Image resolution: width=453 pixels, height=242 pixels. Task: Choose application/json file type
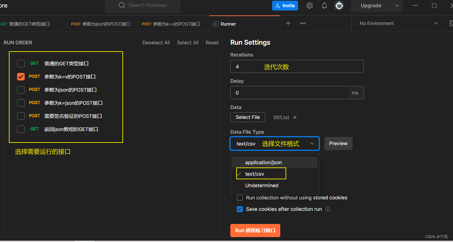point(275,163)
